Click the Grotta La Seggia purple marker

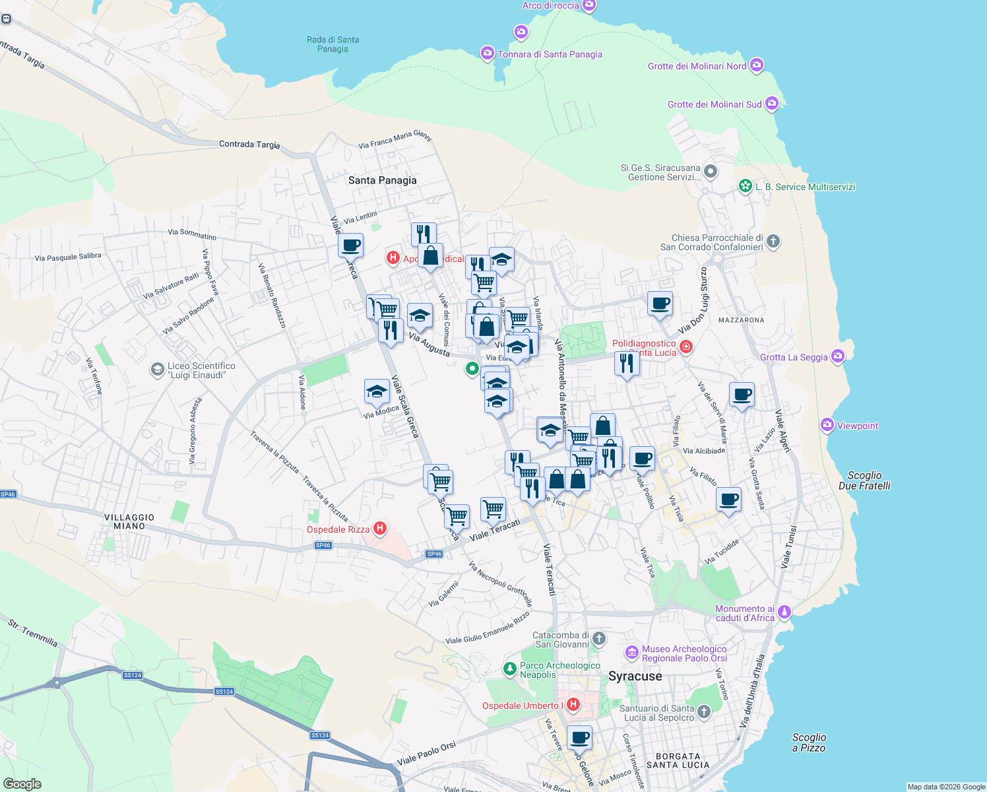[837, 356]
